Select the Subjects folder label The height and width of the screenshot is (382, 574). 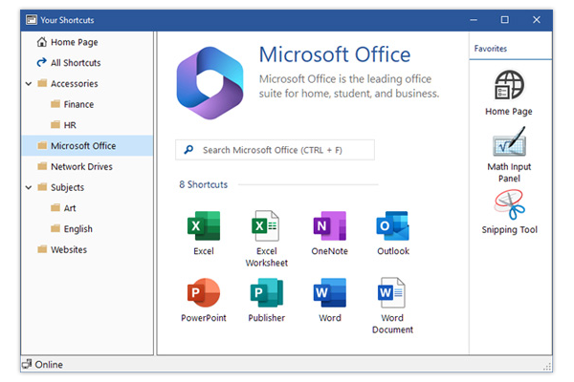tap(67, 187)
